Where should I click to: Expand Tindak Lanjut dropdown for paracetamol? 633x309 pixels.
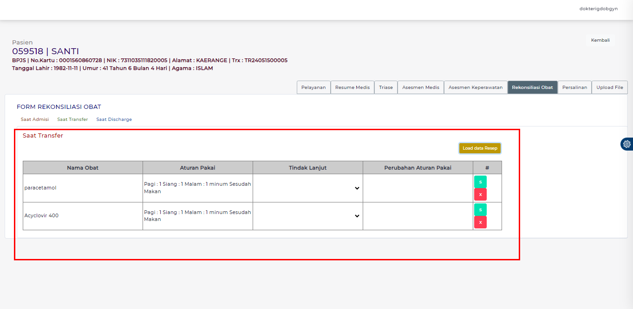[x=307, y=188]
